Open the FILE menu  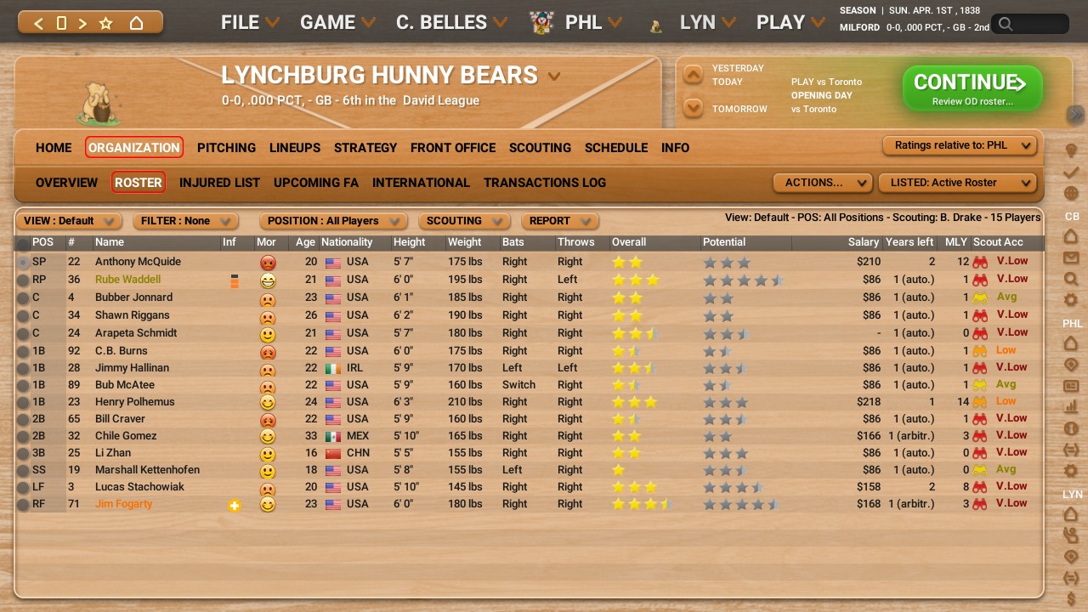click(x=250, y=23)
